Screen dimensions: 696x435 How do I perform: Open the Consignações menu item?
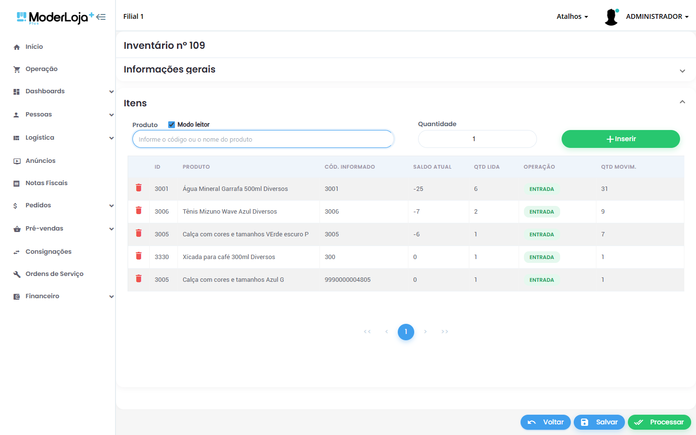point(48,252)
